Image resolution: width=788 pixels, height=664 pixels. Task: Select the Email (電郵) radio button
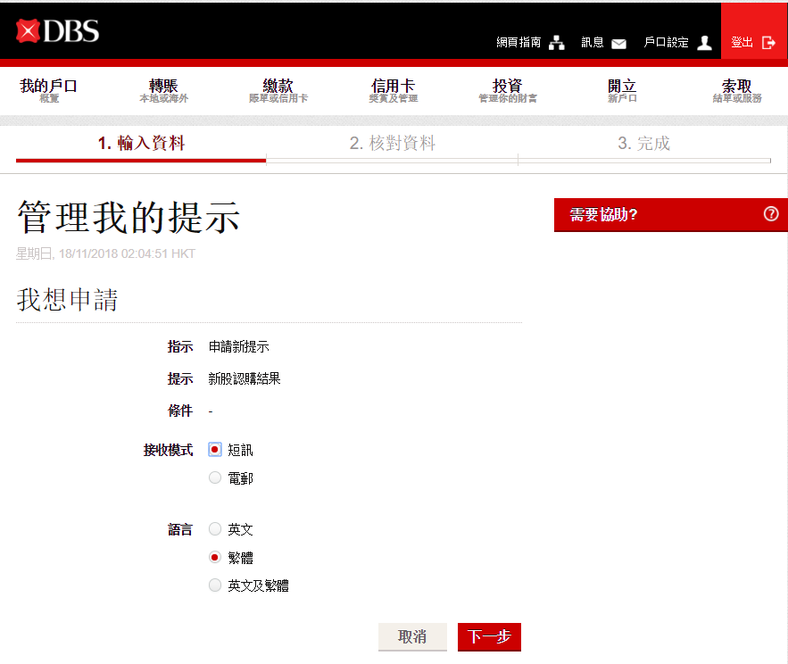click(215, 478)
